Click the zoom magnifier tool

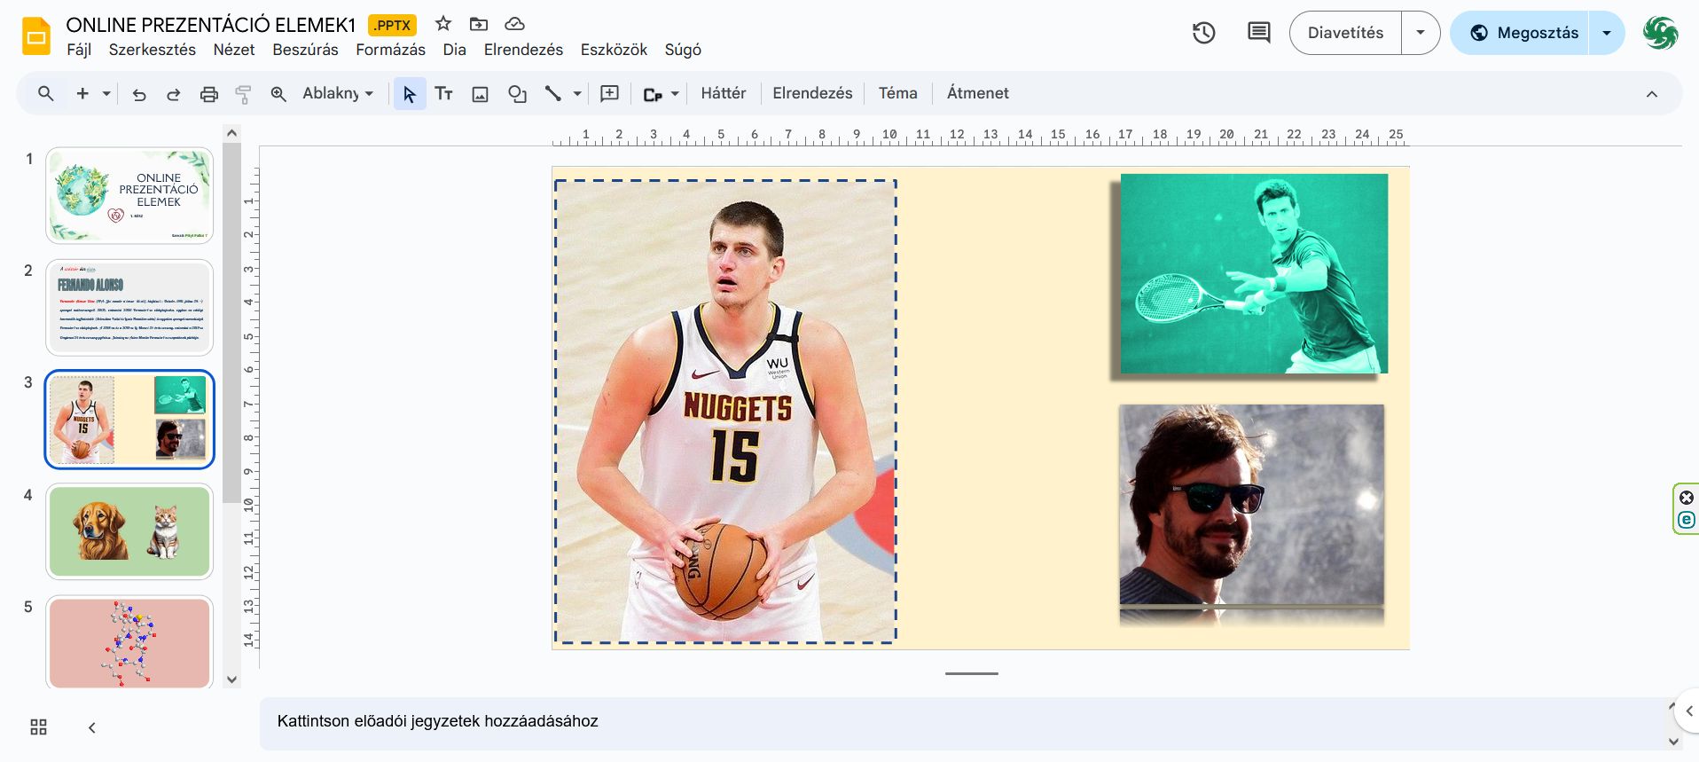point(278,94)
